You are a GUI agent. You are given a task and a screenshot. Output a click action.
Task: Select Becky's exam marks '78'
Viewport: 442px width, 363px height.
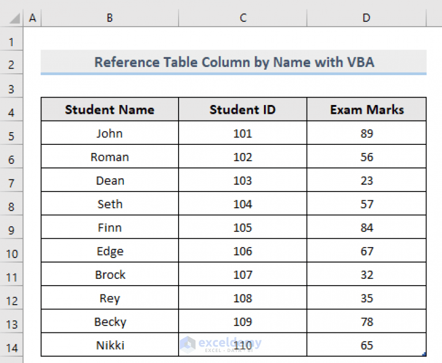(367, 321)
